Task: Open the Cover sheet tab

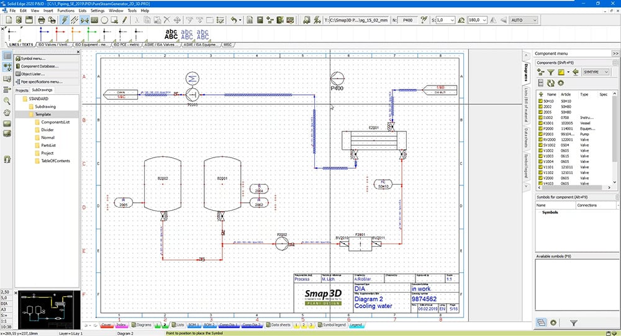Action: 106,325
